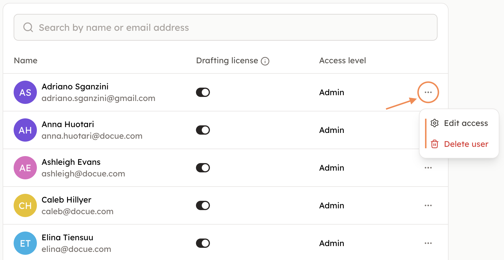This screenshot has height=260, width=504.
Task: Click the search magnifier icon
Action: [28, 27]
